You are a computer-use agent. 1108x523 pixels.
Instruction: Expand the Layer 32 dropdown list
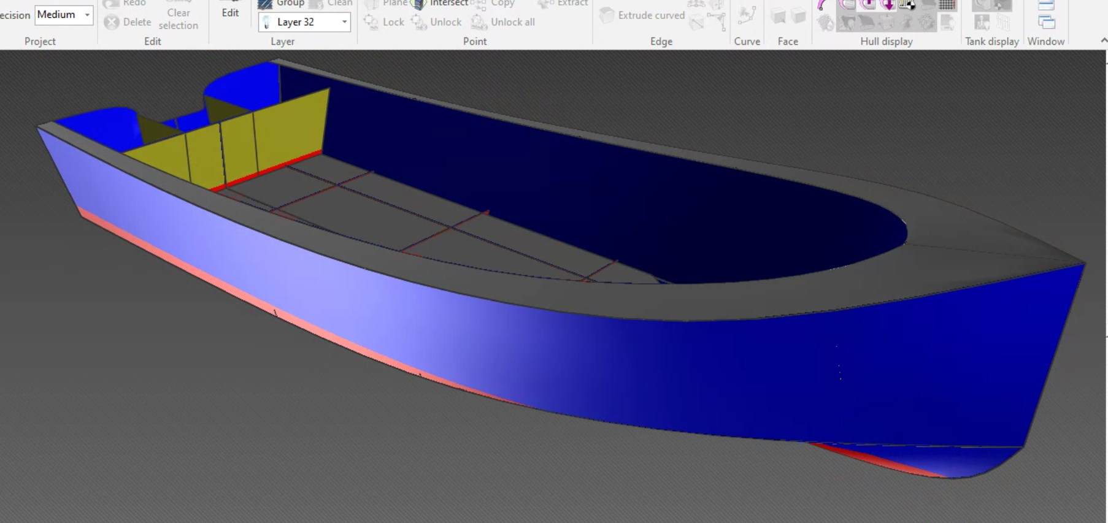point(344,23)
